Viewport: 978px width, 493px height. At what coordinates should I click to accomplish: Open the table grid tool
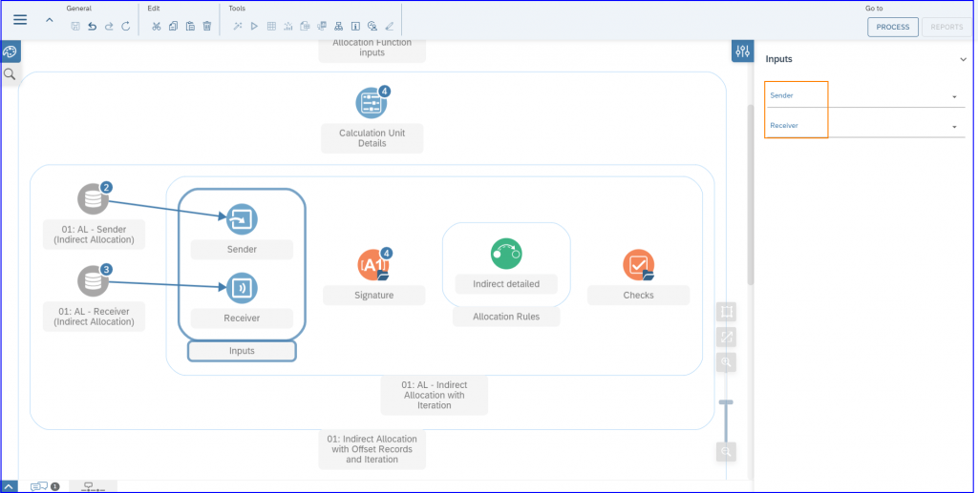pyautogui.click(x=271, y=26)
